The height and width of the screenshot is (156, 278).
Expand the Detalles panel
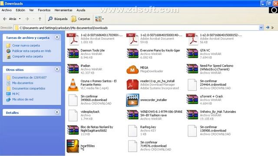point(57,112)
